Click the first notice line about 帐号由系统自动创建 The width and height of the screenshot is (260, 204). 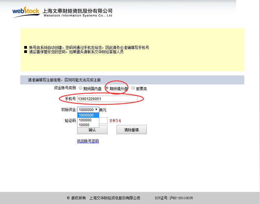(x=89, y=48)
